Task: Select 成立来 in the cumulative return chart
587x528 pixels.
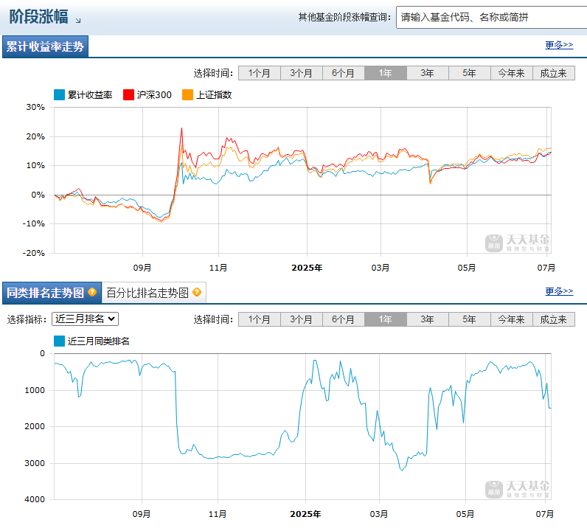Action: [x=554, y=73]
